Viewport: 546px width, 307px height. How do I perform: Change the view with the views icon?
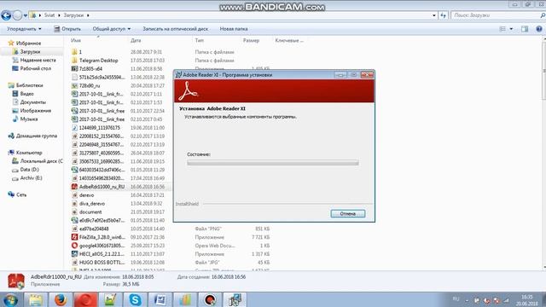pyautogui.click(x=502, y=29)
